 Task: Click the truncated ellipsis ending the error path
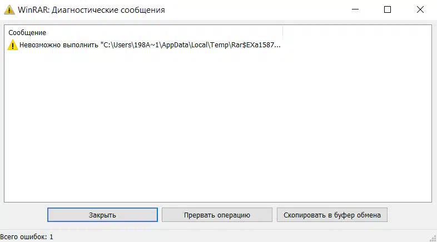point(278,45)
